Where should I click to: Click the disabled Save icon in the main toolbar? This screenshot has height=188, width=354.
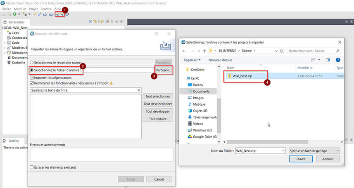4,14
